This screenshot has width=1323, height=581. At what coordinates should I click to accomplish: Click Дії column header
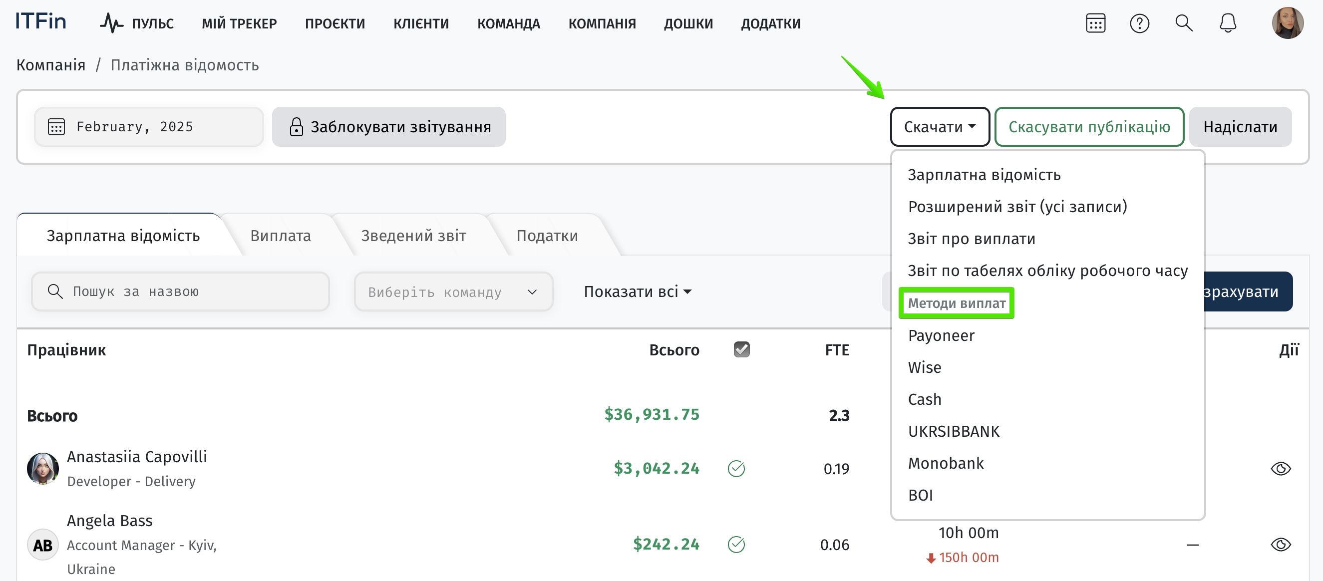point(1288,349)
